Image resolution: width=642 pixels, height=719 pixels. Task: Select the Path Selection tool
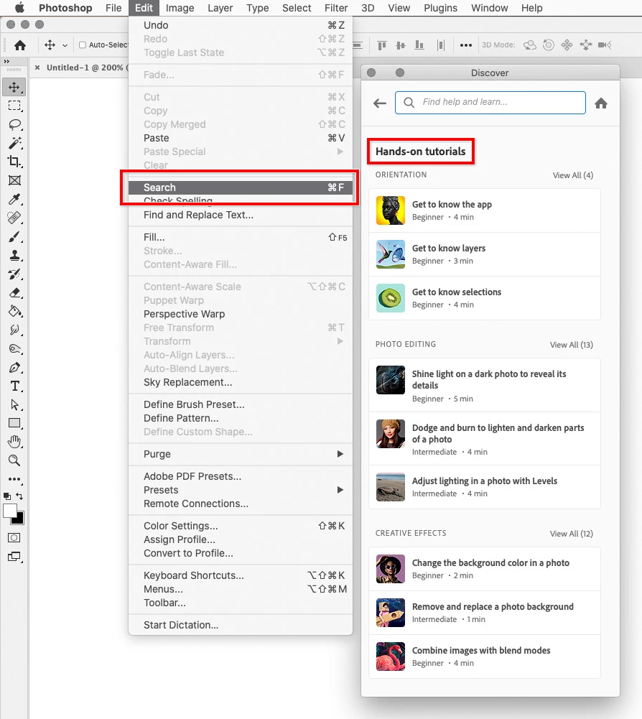[x=14, y=405]
